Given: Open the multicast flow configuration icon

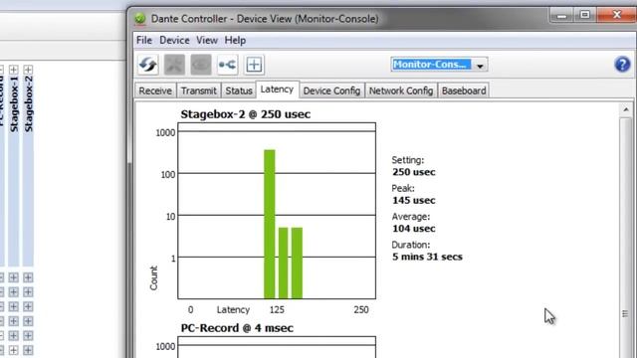Looking at the screenshot, I should (x=228, y=65).
